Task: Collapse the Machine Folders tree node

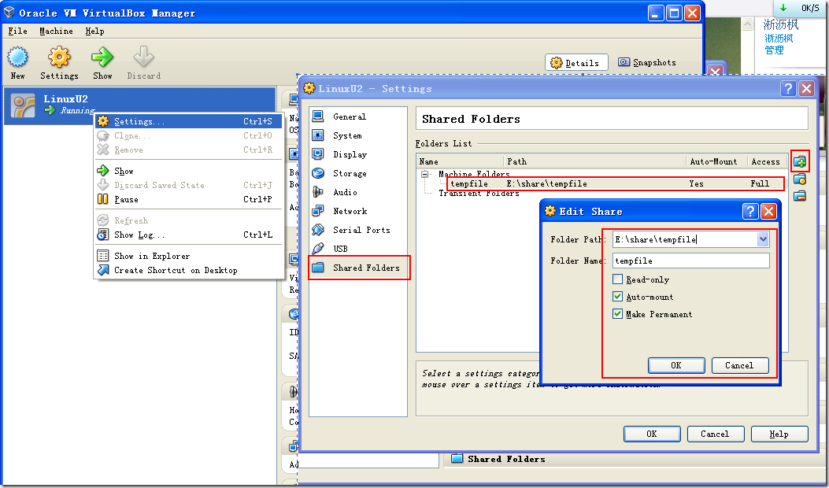Action: (424, 174)
